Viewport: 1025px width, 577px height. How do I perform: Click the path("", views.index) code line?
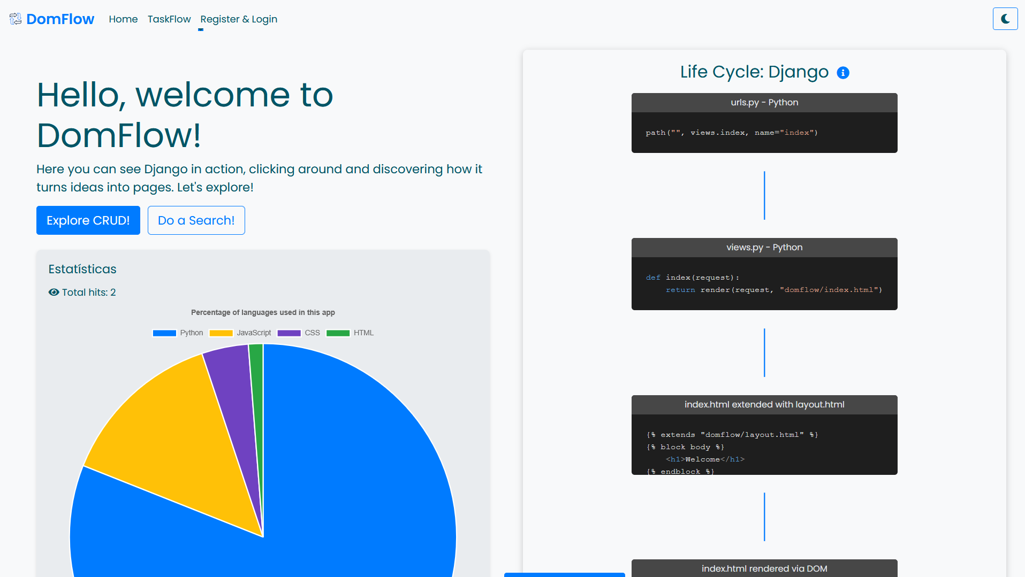[x=732, y=133]
